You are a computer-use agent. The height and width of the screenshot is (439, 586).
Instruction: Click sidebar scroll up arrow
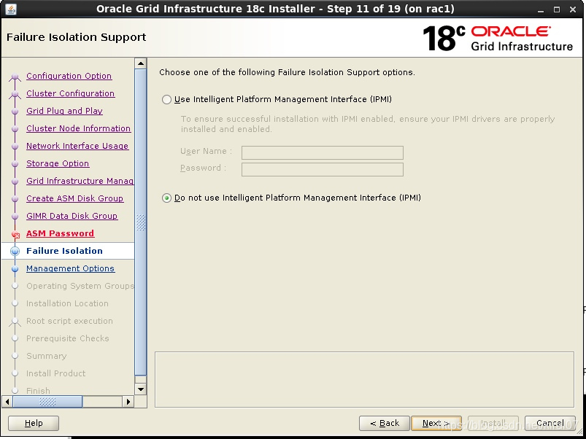coord(141,63)
